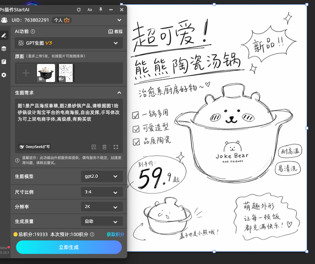Click the refresh icon in plugin title bar
Screen dimensions: 315x264
coord(79,10)
